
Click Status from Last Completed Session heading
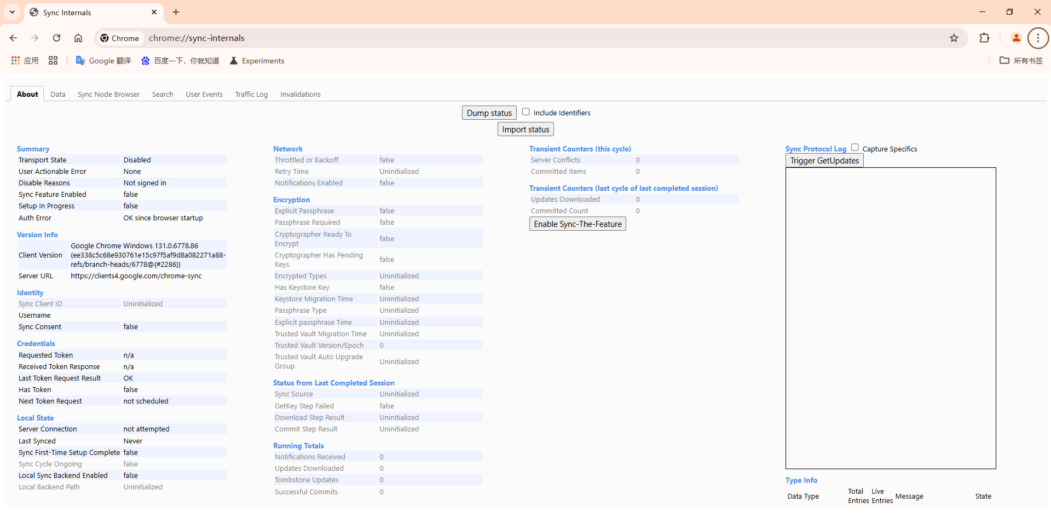coord(334,383)
